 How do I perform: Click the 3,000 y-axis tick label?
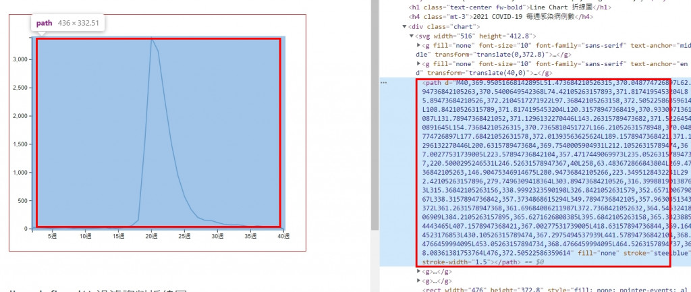tap(20, 59)
